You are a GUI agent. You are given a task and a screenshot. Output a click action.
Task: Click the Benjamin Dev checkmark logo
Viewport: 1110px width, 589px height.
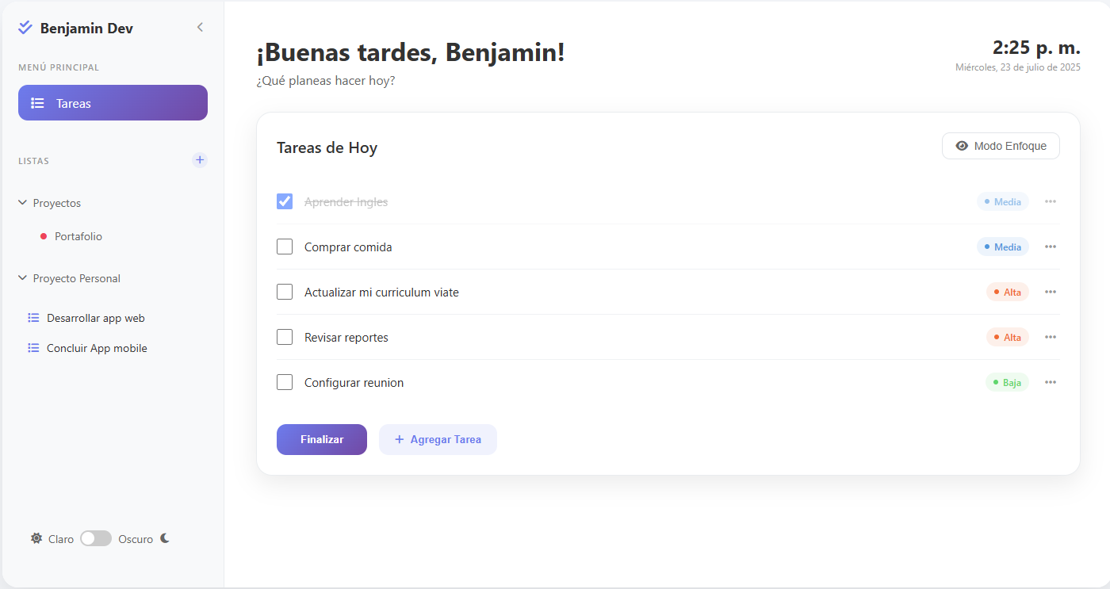[x=25, y=28]
